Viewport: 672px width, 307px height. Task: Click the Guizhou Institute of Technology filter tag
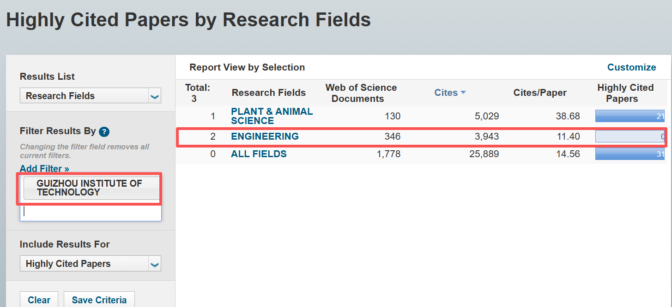[x=90, y=188]
